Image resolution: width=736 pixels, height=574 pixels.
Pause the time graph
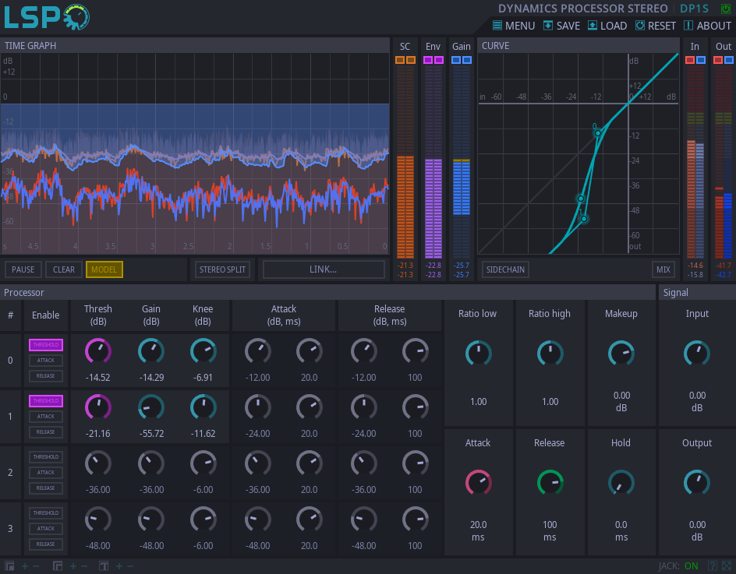[23, 269]
